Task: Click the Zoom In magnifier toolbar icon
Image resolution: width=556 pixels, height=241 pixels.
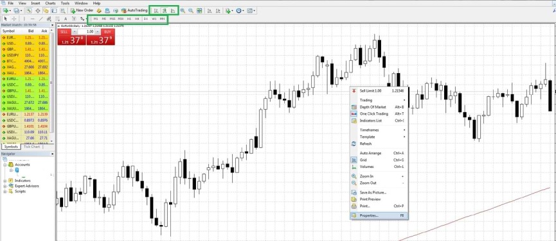Action: click(183, 11)
